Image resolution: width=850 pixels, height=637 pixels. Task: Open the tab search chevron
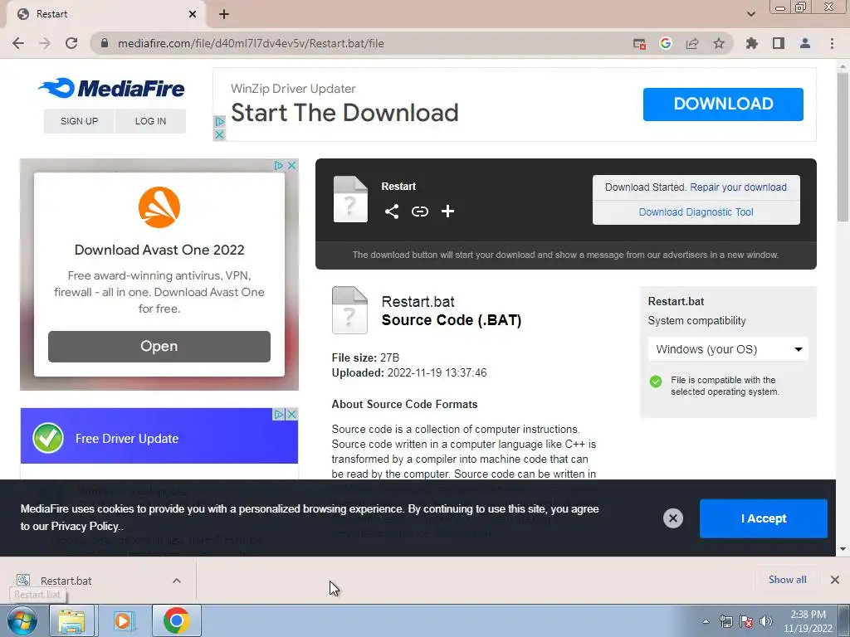(x=750, y=14)
